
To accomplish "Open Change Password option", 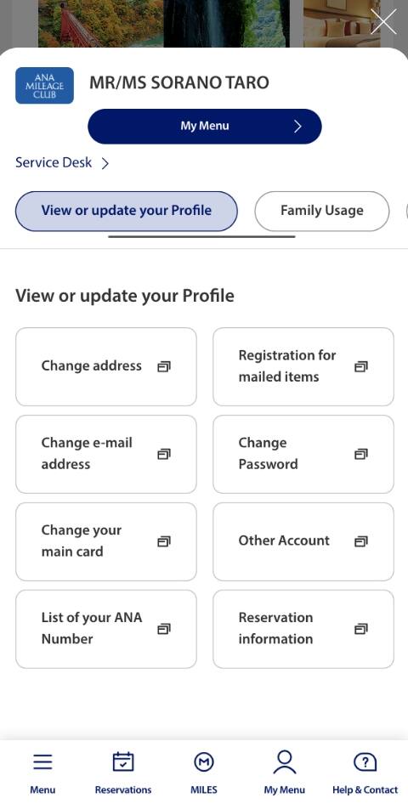I will click(x=303, y=455).
